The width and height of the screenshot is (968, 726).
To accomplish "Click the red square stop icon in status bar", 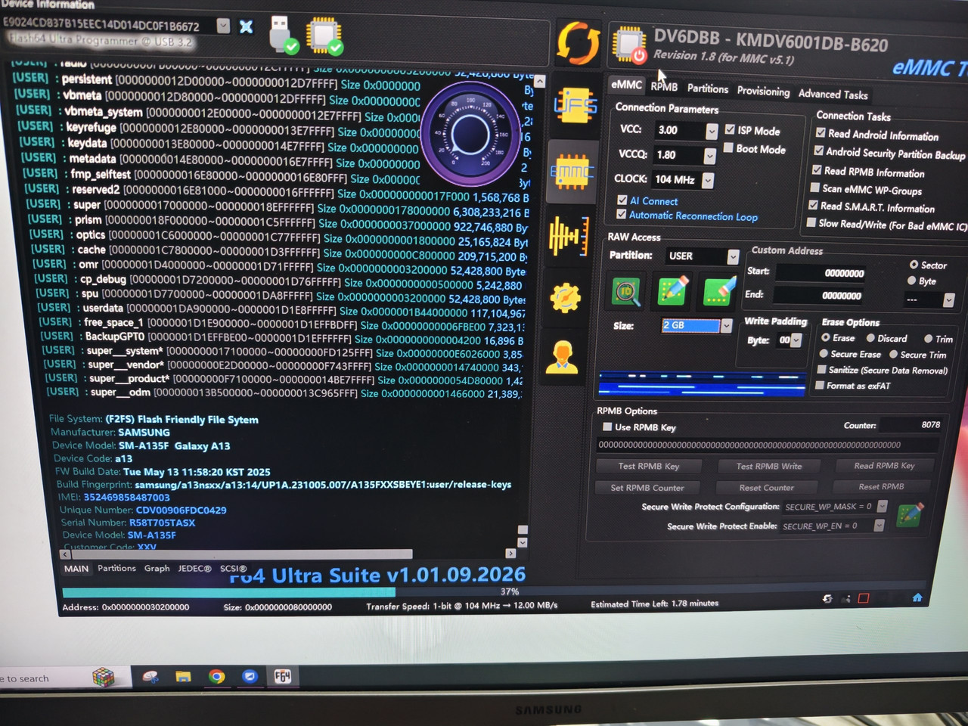I will [864, 598].
